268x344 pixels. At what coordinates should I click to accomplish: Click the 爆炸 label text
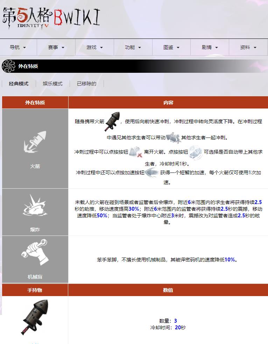tap(35, 230)
